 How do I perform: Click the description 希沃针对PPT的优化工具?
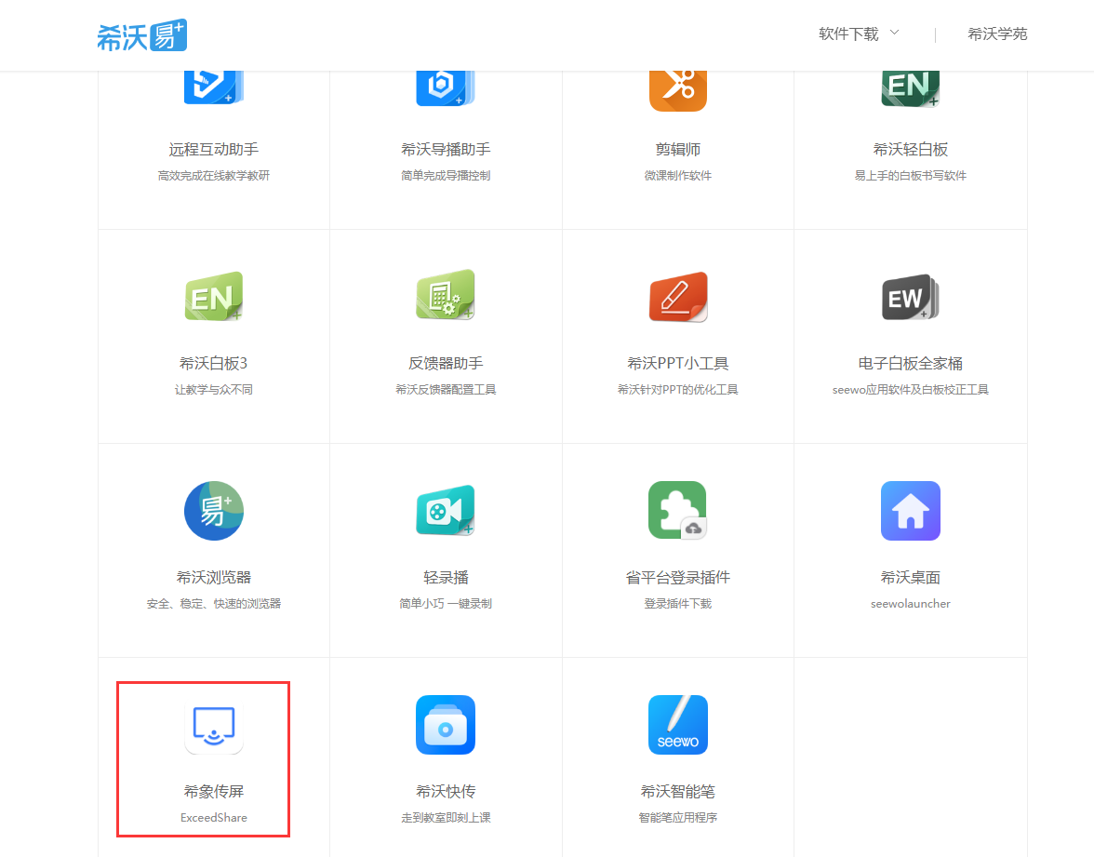[x=677, y=390]
